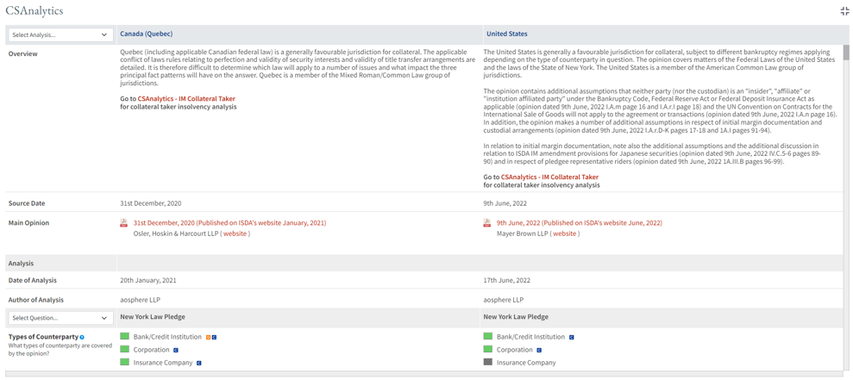Click the grey swatch for US Insurance Company

tap(488, 363)
